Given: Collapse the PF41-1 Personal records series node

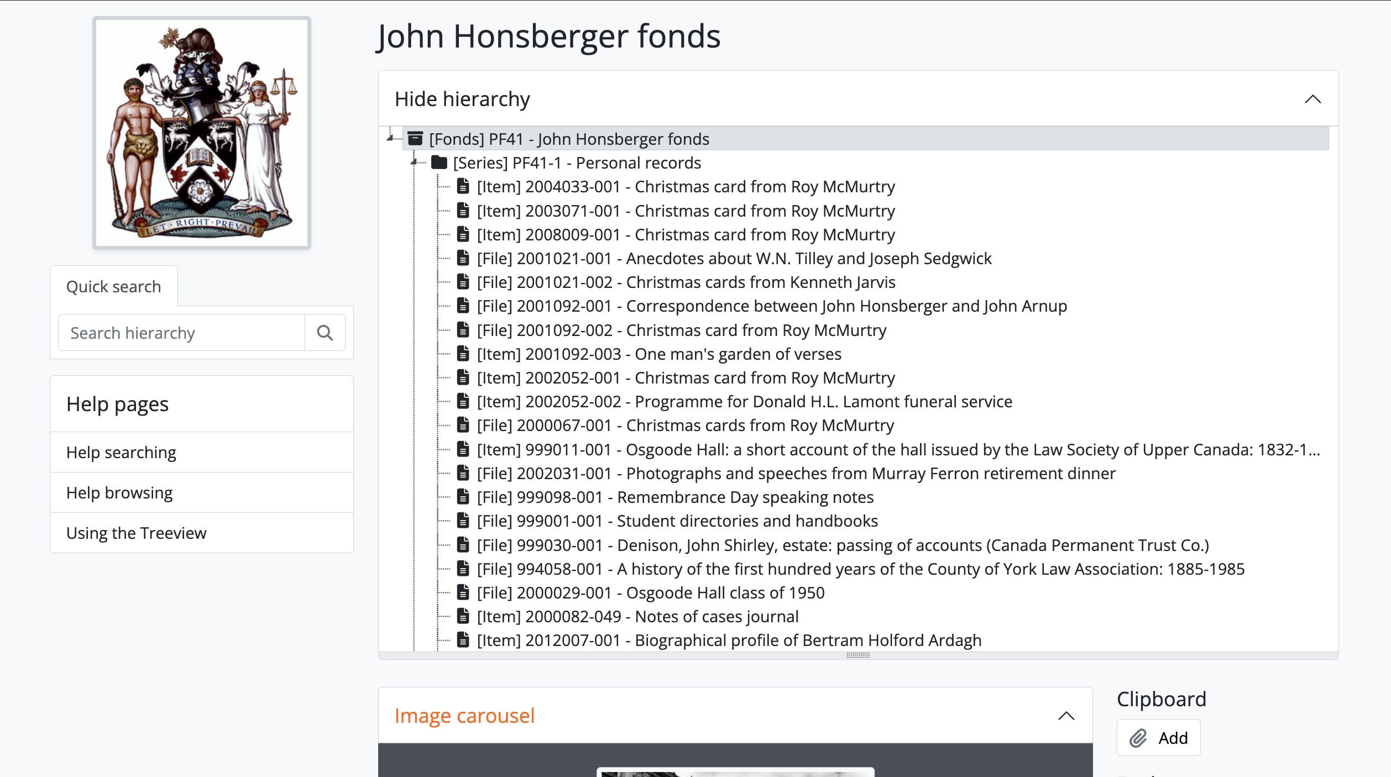Looking at the screenshot, I should 414,161.
